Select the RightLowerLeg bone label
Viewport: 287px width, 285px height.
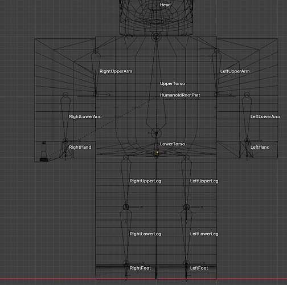click(145, 234)
